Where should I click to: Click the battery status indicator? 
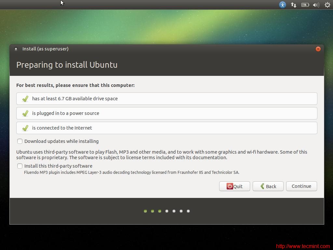pyautogui.click(x=305, y=5)
